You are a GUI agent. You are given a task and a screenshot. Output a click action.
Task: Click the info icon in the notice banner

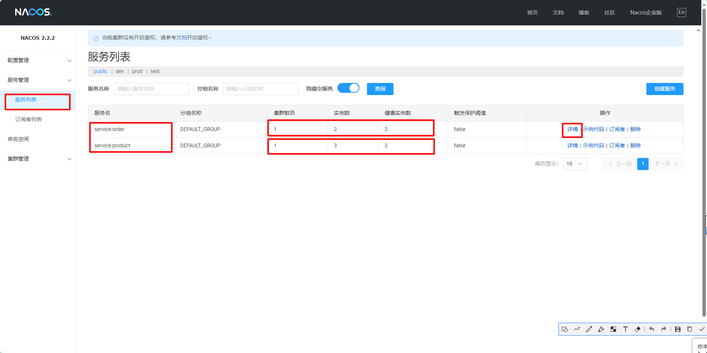[96, 38]
